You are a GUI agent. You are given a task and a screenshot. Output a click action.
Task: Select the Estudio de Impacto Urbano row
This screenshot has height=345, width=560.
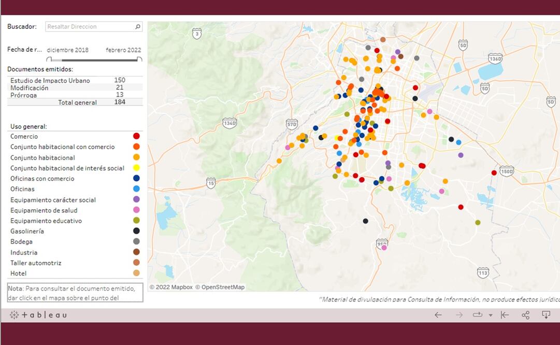[x=50, y=80]
